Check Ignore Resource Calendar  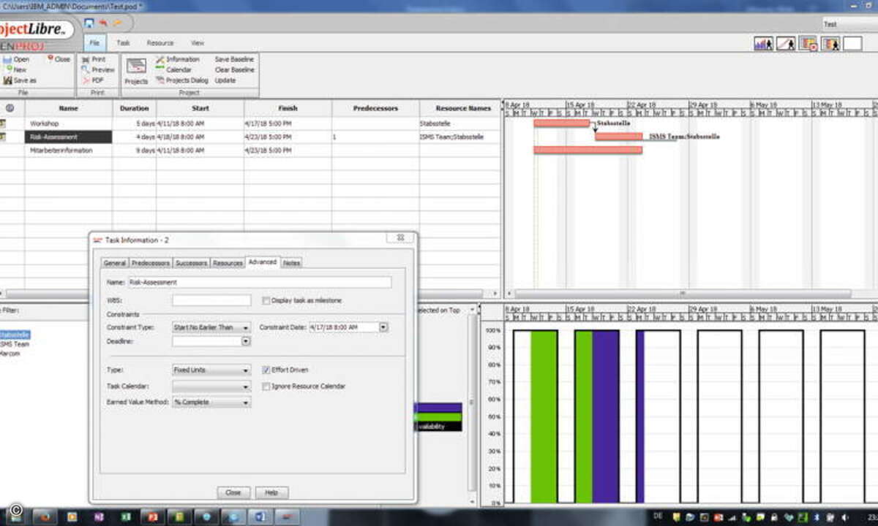click(x=266, y=386)
